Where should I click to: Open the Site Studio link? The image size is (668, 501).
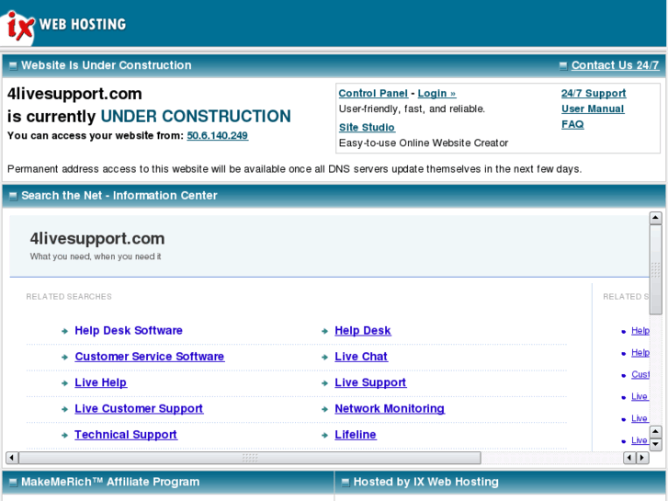coord(367,128)
